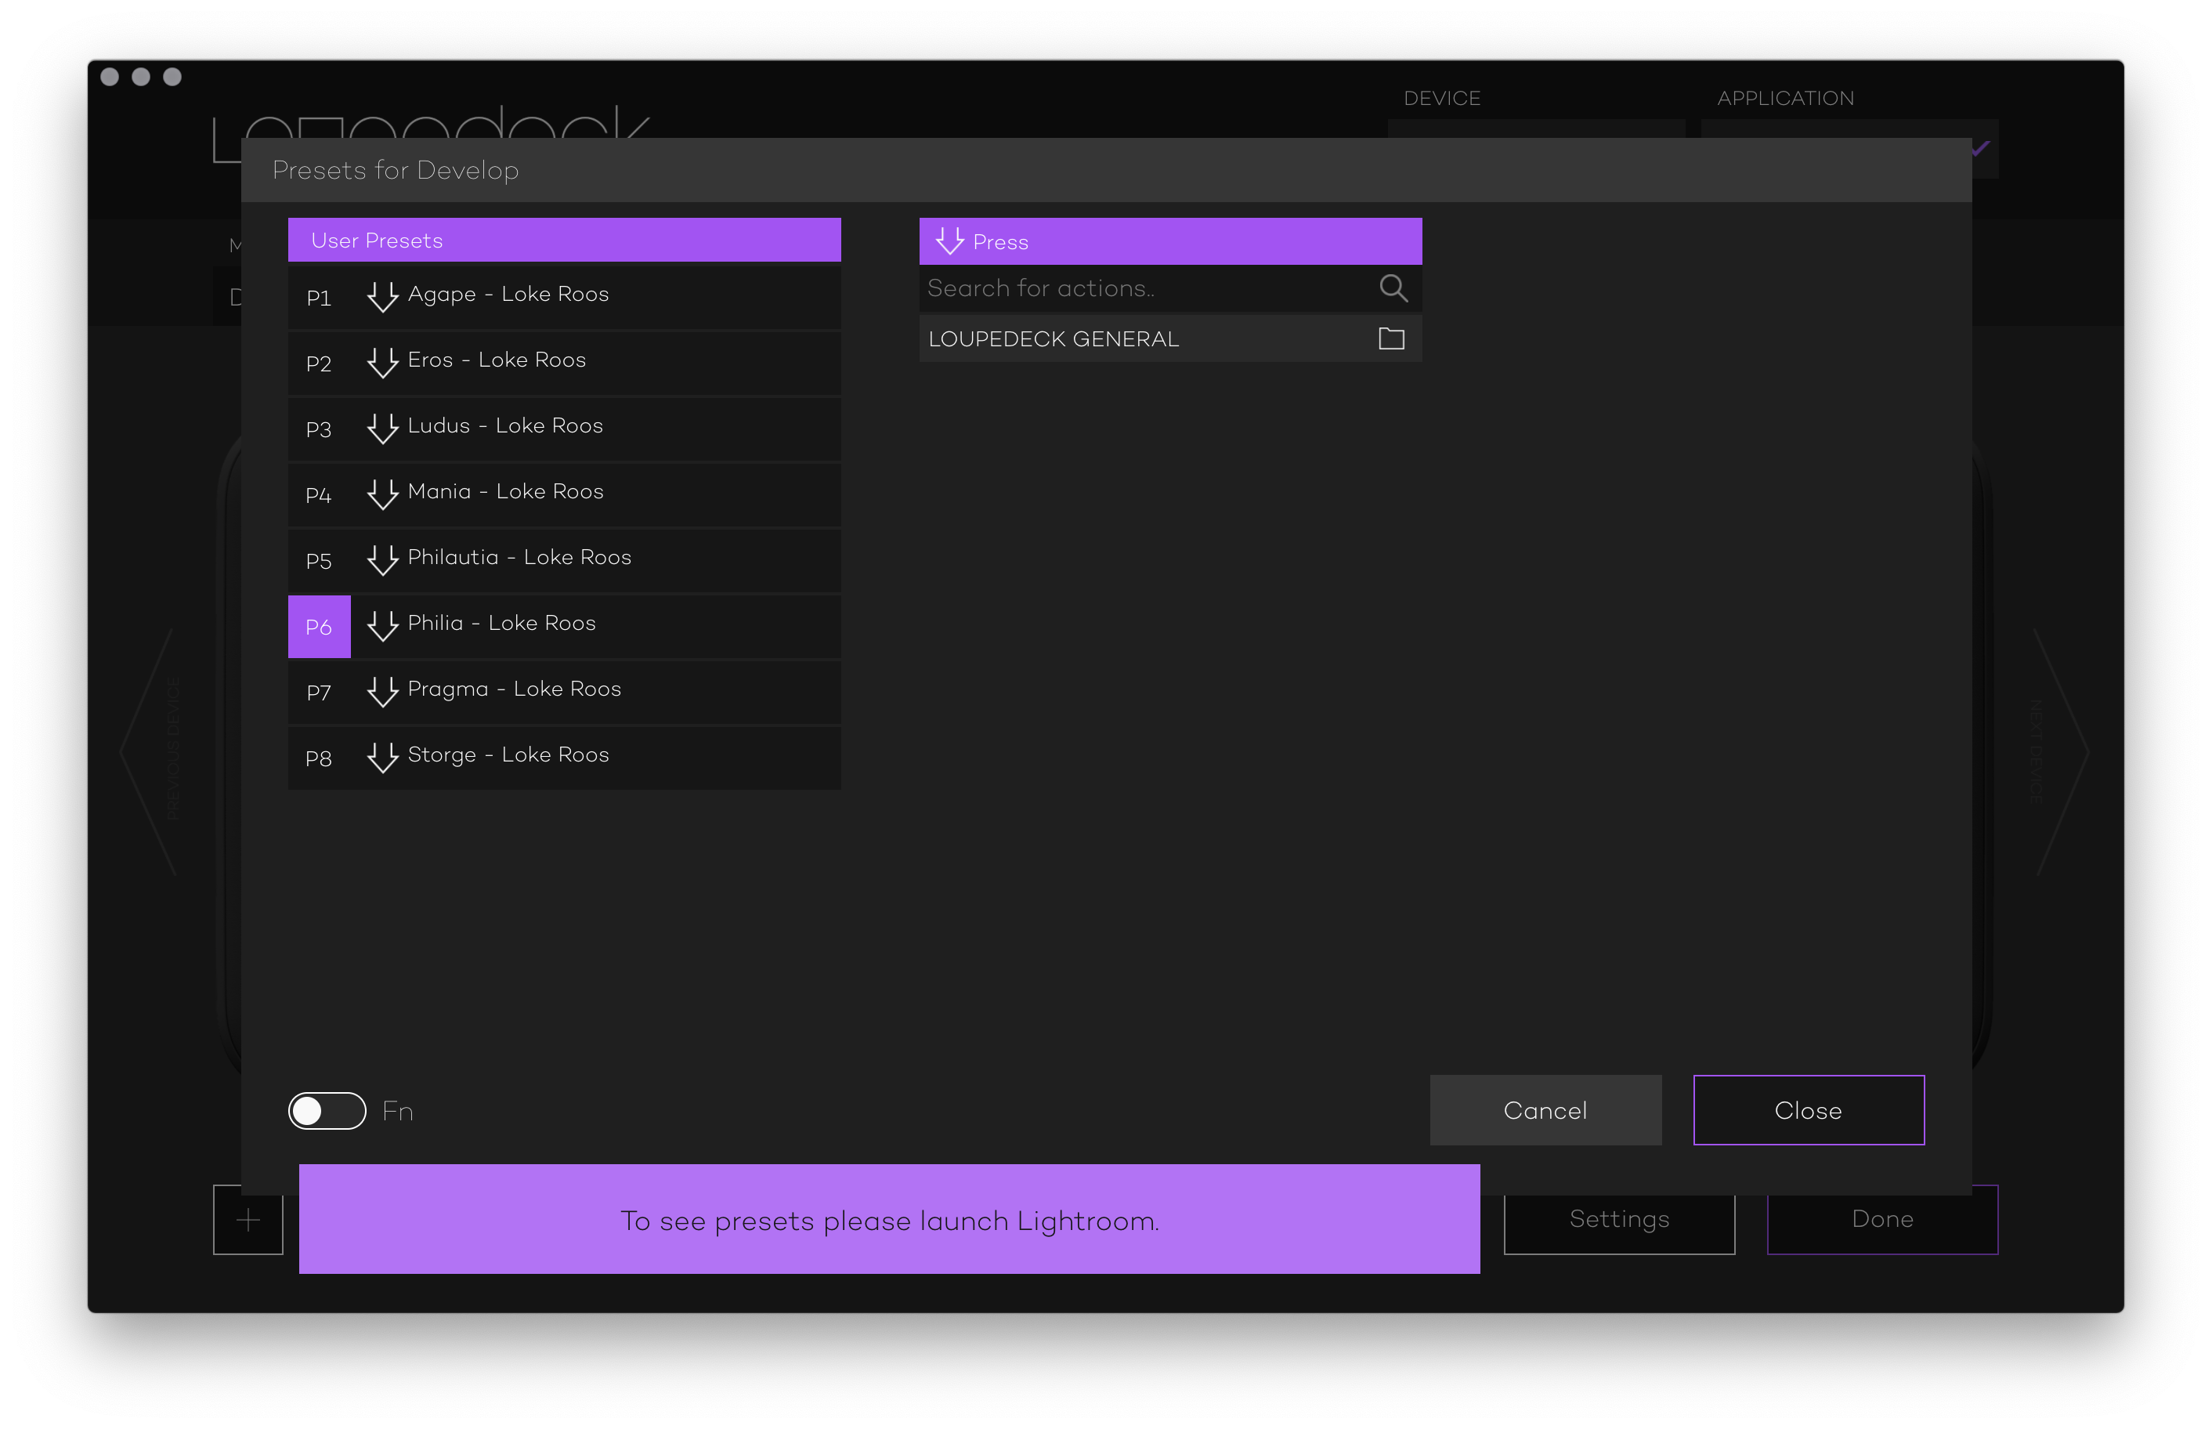The image size is (2212, 1429).
Task: Click the plus icon at bottom left
Action: (x=248, y=1219)
